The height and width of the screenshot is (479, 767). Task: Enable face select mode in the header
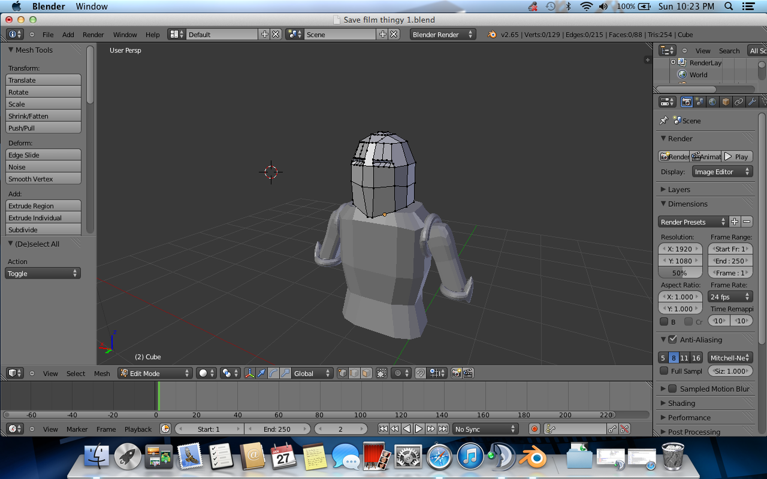pyautogui.click(x=366, y=373)
